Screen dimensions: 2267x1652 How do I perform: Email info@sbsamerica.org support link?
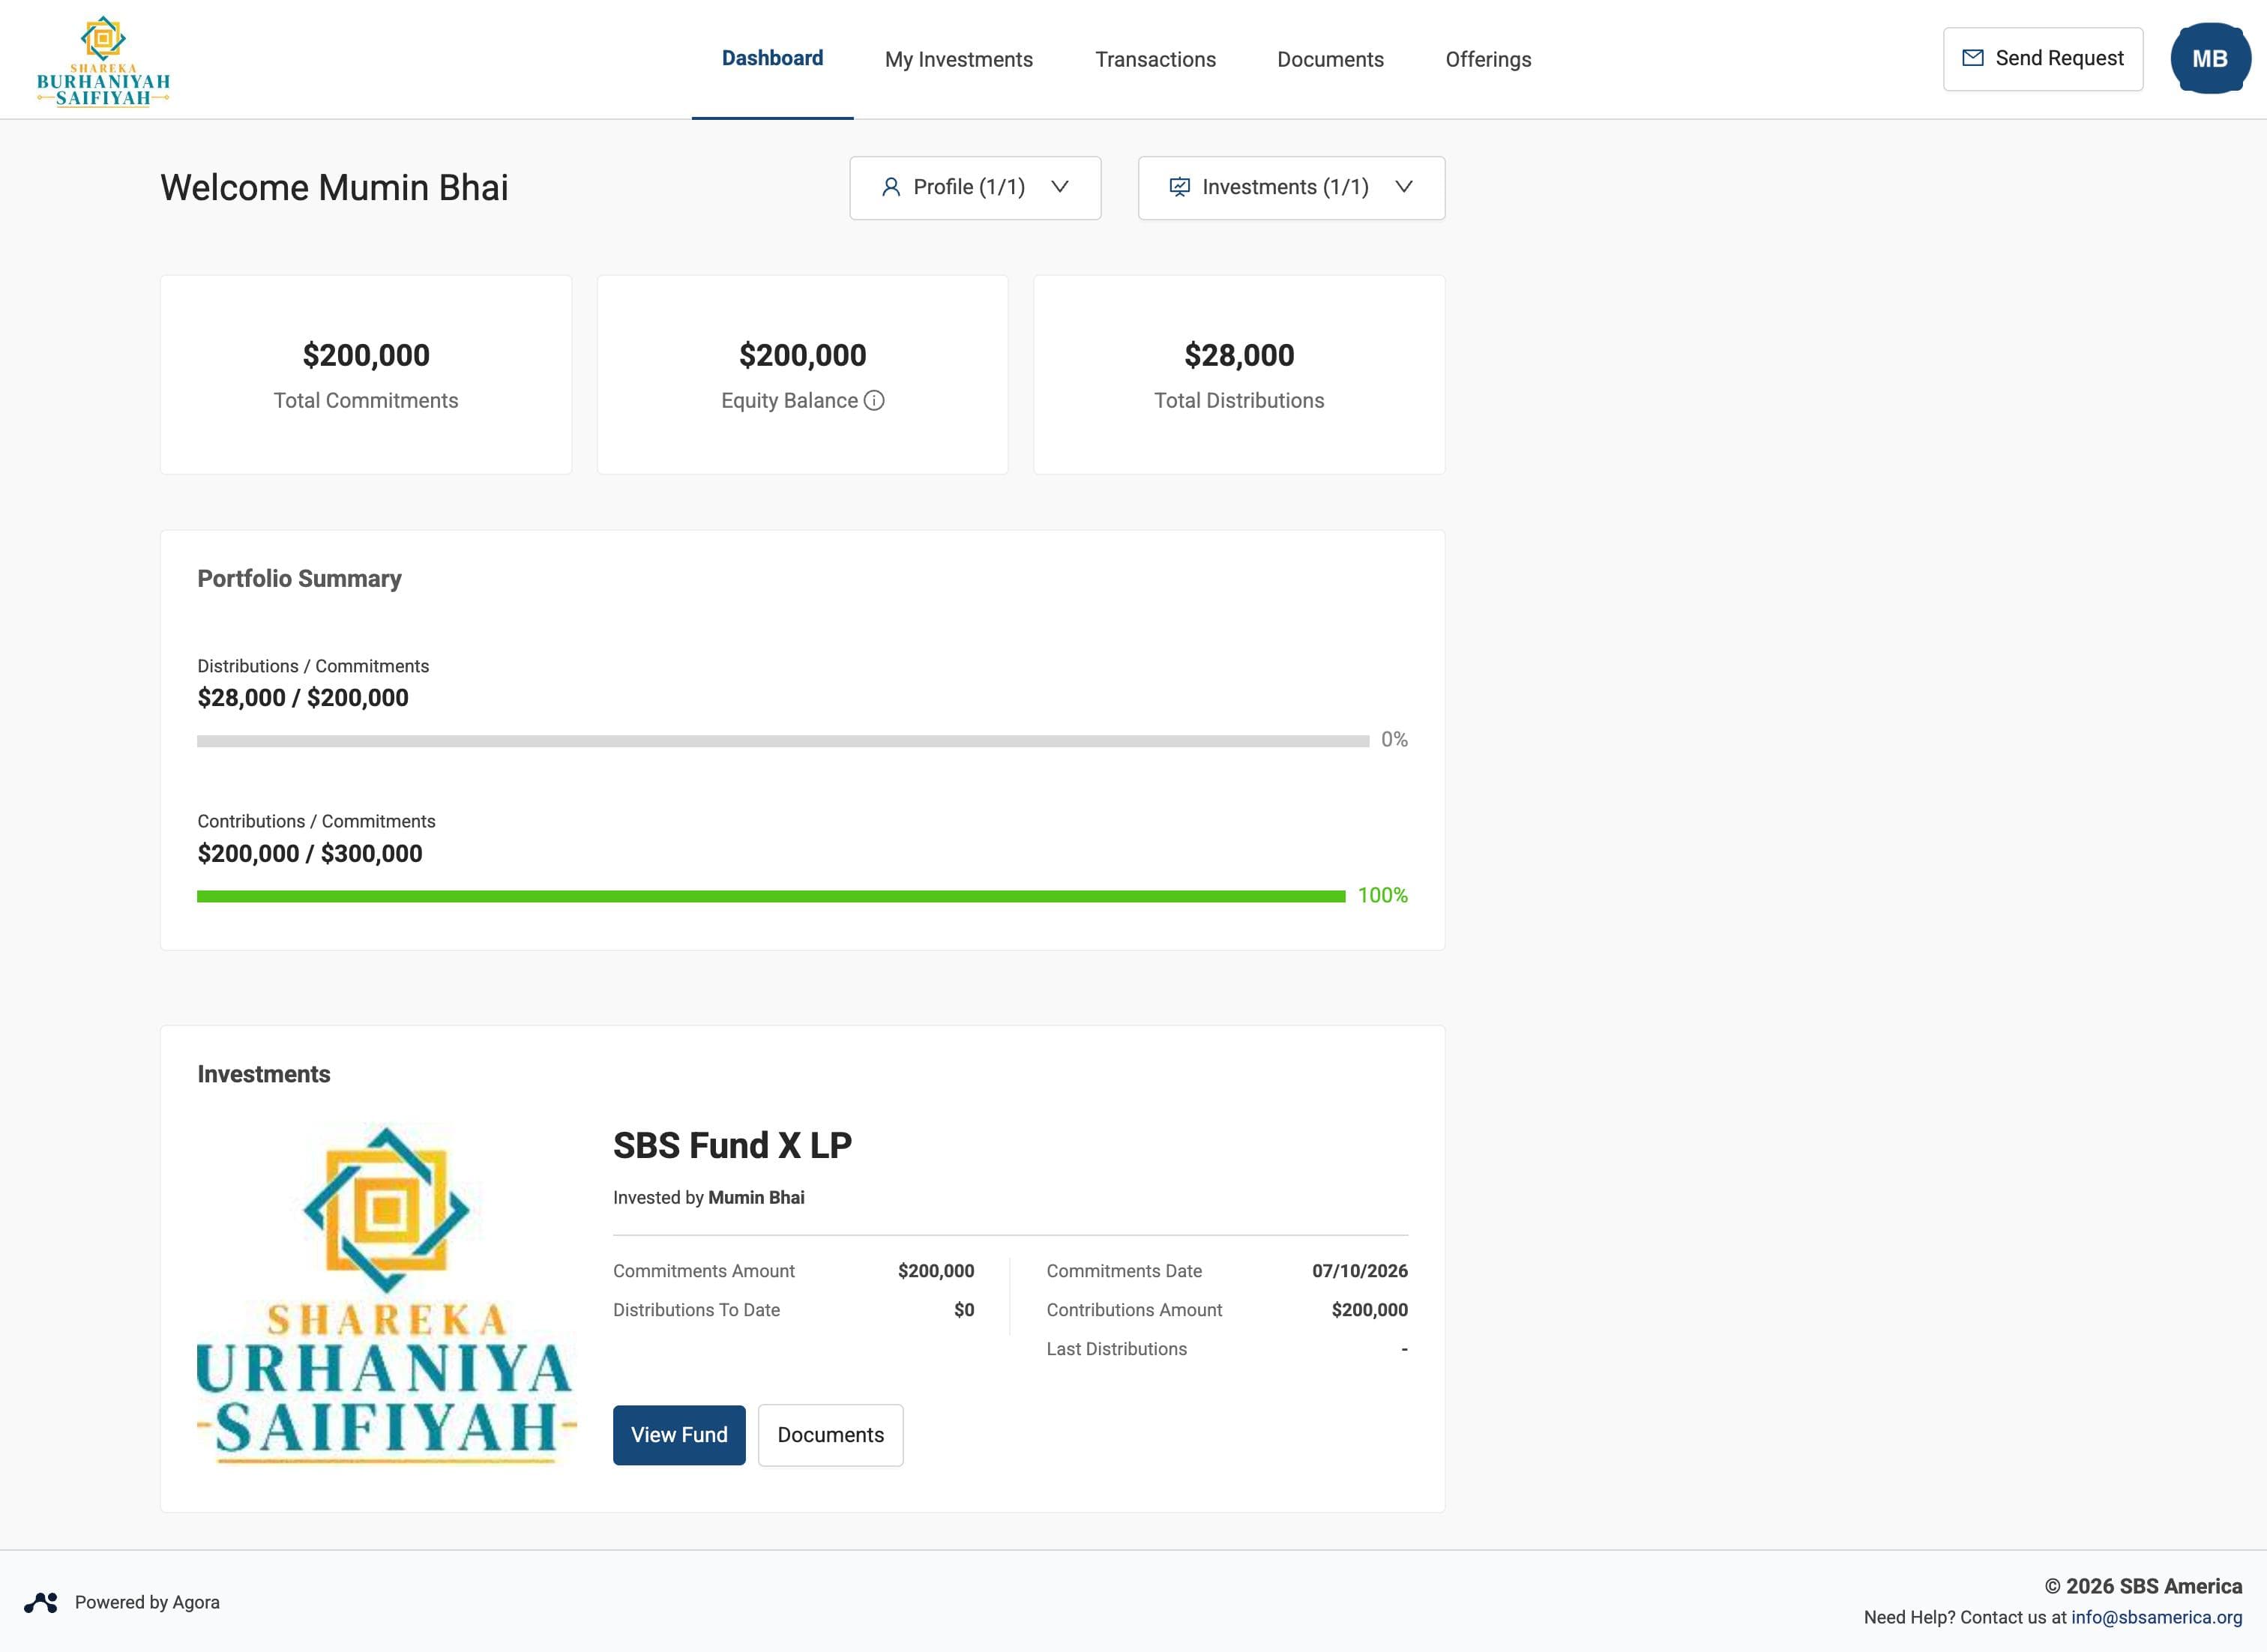(2156, 1617)
